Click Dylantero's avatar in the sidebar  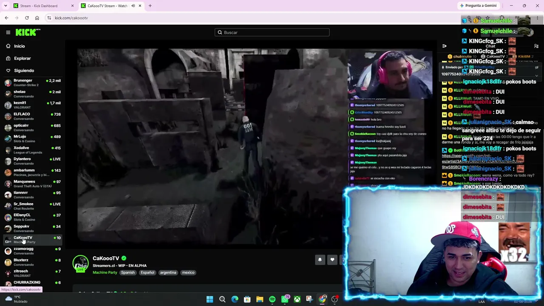8,161
